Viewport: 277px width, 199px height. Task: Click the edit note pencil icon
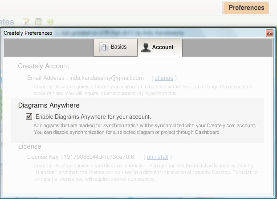click(26, 21)
